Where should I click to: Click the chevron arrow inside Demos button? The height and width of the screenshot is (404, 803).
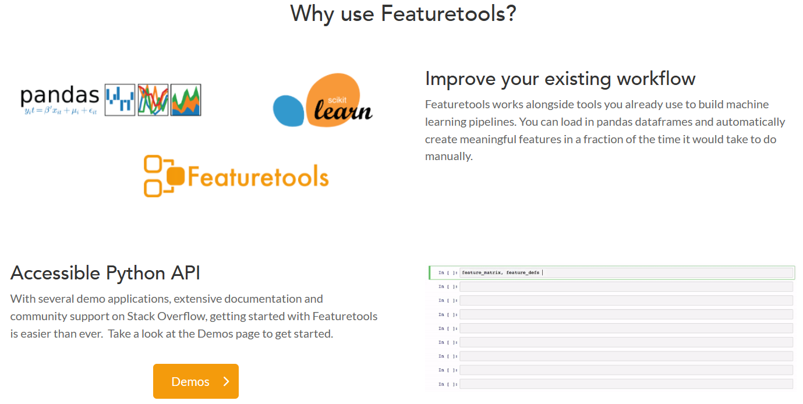tap(227, 381)
